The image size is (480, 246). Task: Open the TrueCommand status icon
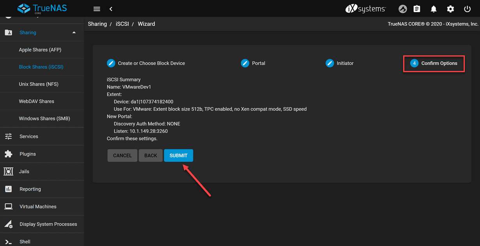[x=403, y=9]
